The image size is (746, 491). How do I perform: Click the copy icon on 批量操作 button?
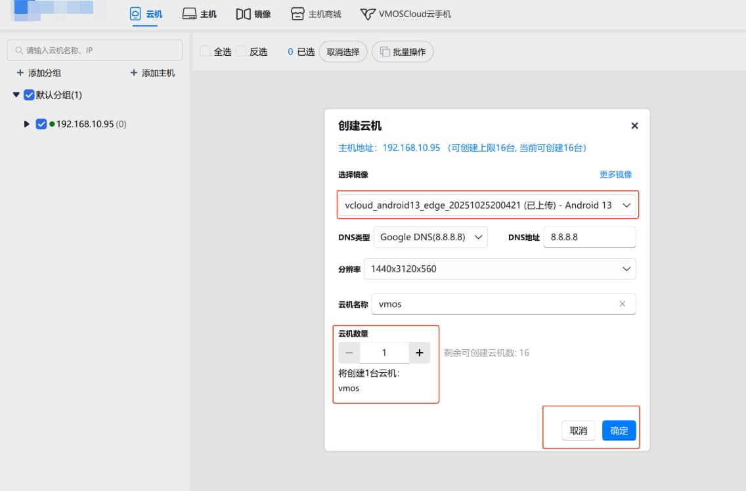click(385, 52)
